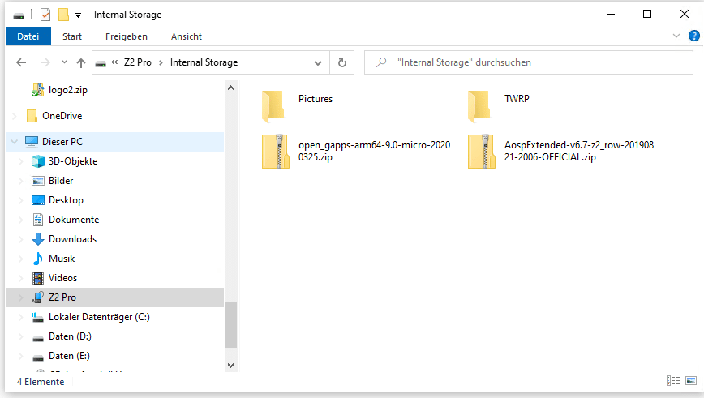
Task: Expand the Desktop tree node
Action: click(20, 200)
